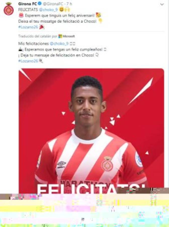The height and width of the screenshot is (227, 169).
Task: Open @choko_9 mention in the translated text
Action: click(x=59, y=44)
